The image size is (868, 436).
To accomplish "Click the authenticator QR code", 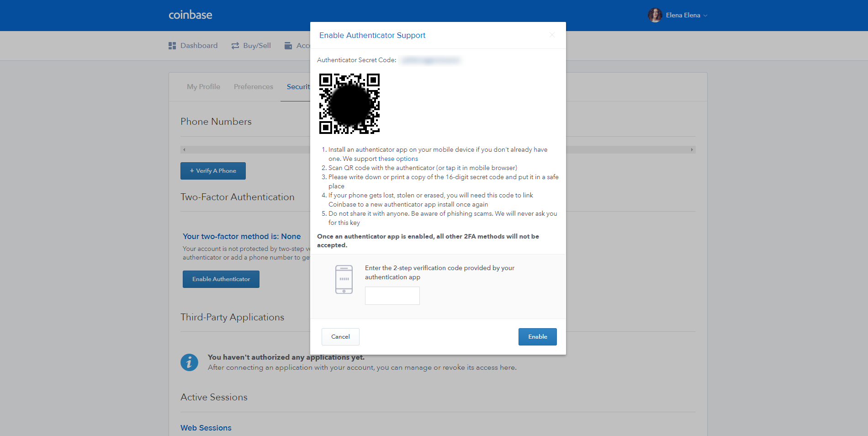I will [x=349, y=104].
